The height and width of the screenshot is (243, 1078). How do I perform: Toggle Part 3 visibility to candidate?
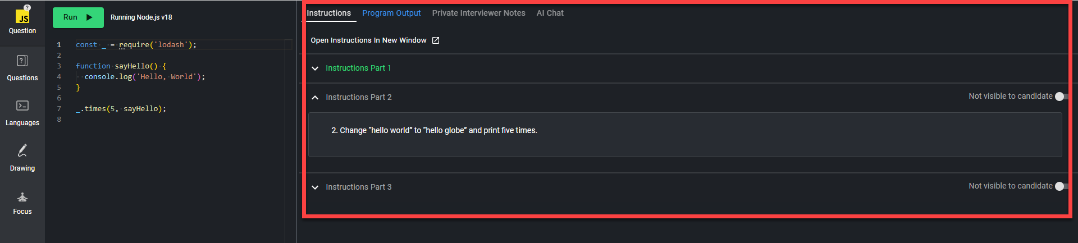point(1061,186)
